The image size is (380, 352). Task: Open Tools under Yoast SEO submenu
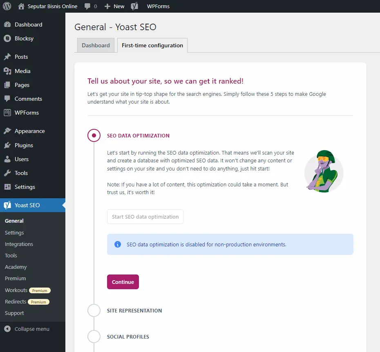pyautogui.click(x=11, y=255)
